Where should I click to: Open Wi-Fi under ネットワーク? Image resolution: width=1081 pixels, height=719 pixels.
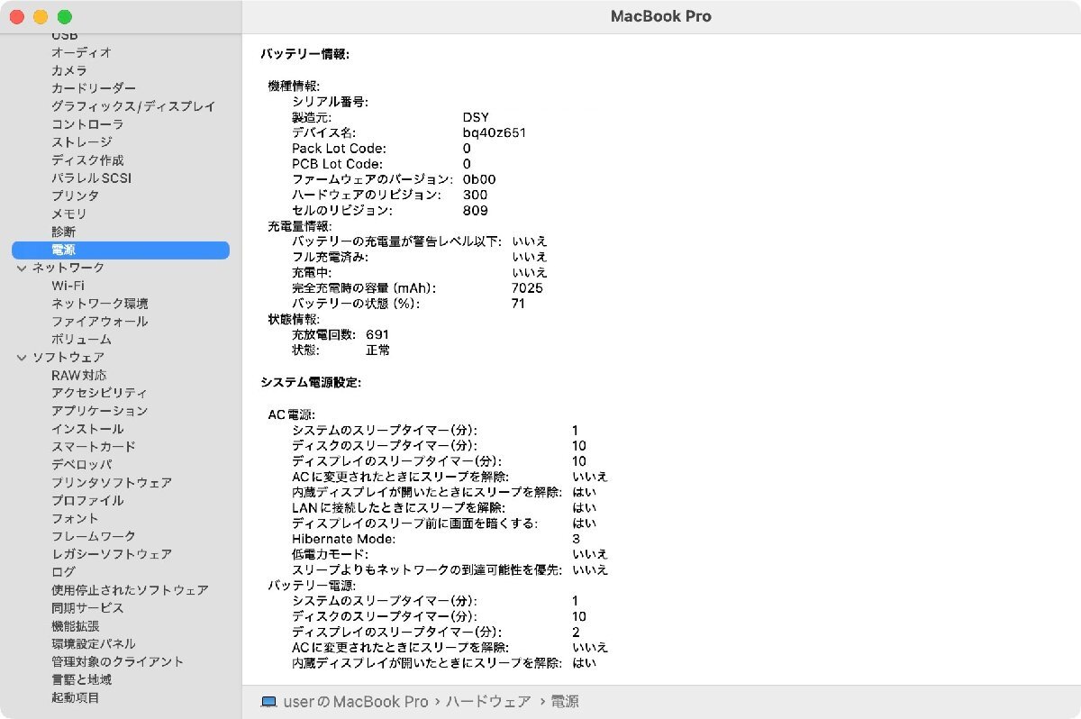click(x=70, y=286)
